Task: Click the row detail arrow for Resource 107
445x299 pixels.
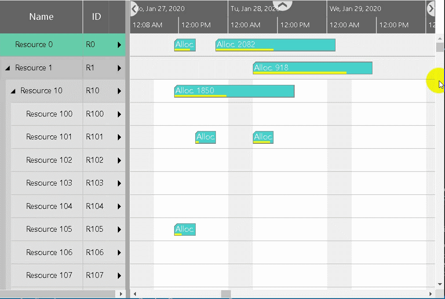Action: click(x=119, y=275)
